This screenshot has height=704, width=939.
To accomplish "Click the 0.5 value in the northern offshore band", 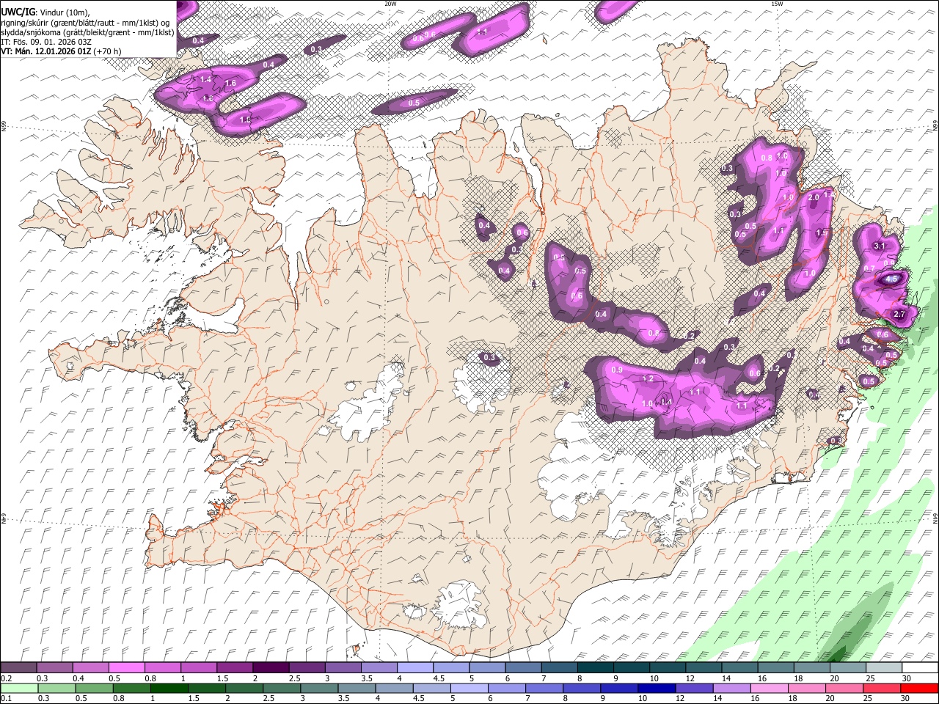I will 414,103.
